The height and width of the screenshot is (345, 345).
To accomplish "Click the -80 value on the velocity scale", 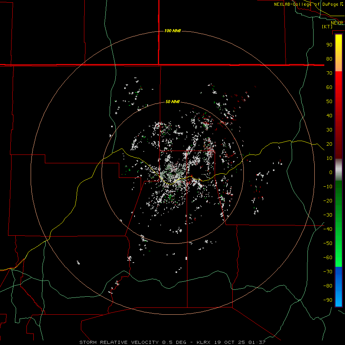I will click(328, 286).
